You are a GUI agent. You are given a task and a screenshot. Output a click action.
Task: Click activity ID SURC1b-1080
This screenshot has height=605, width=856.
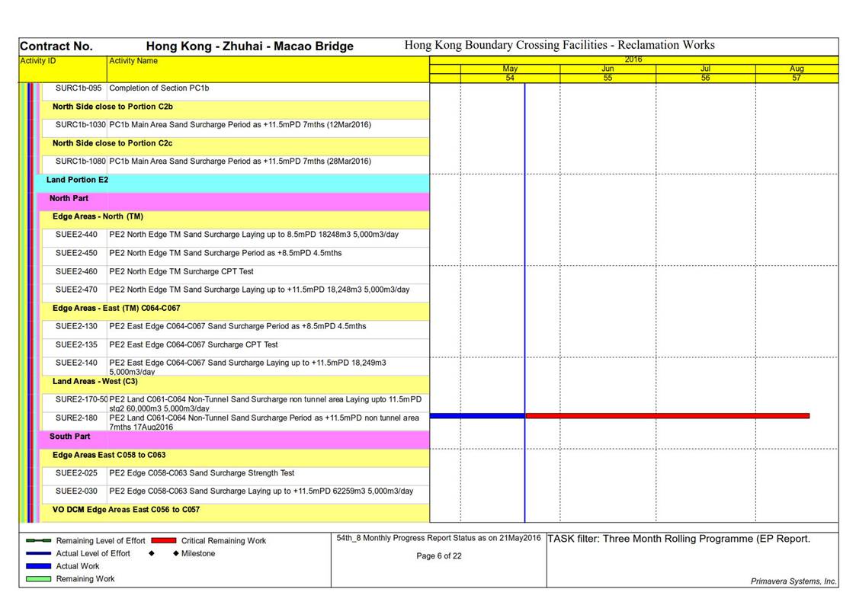coord(81,161)
